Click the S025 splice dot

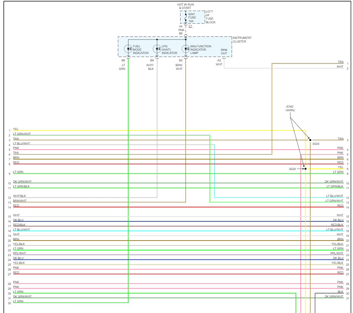(310, 140)
